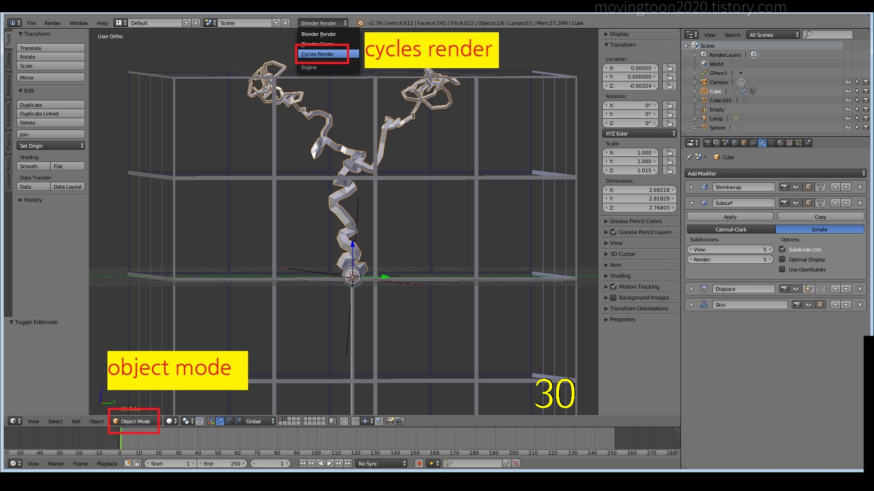Select Blender Render from the engine list

click(328, 34)
